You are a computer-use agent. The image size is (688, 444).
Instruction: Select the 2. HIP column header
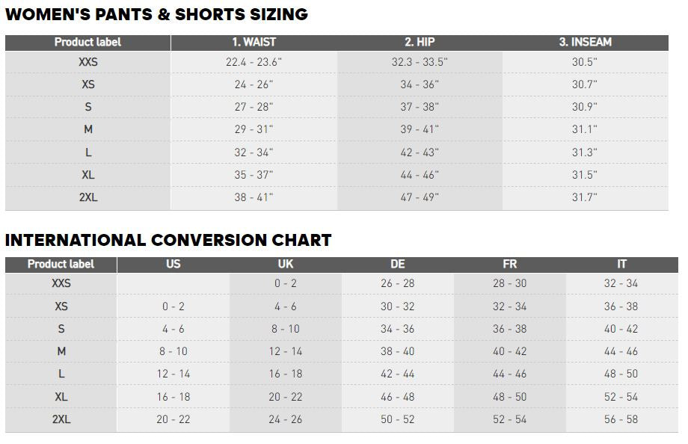(x=420, y=42)
